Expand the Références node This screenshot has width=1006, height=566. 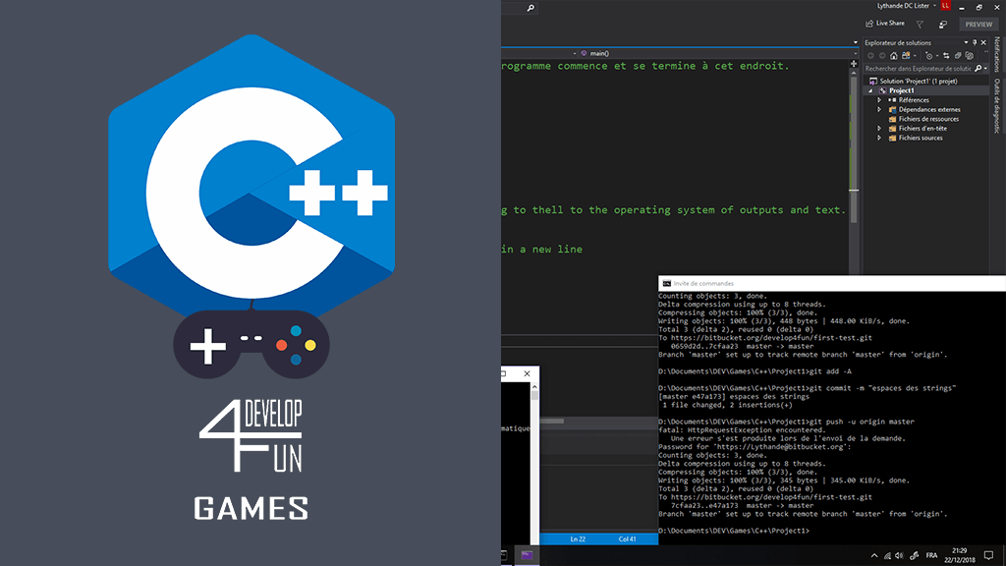tap(879, 100)
